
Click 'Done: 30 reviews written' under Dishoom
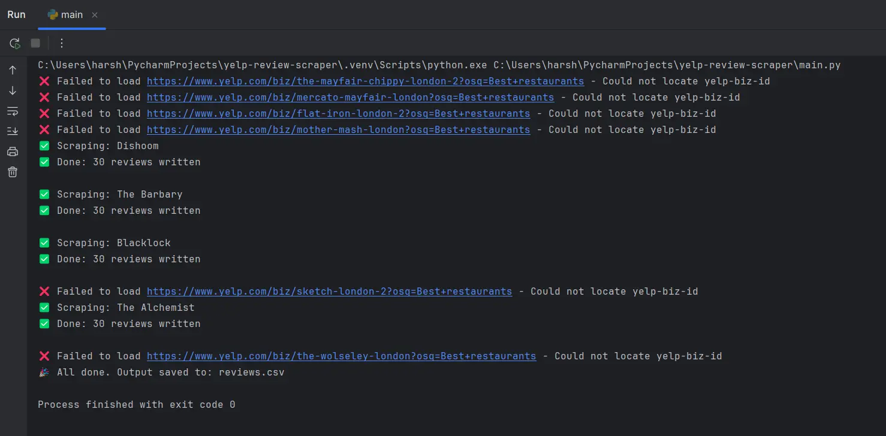(x=128, y=162)
